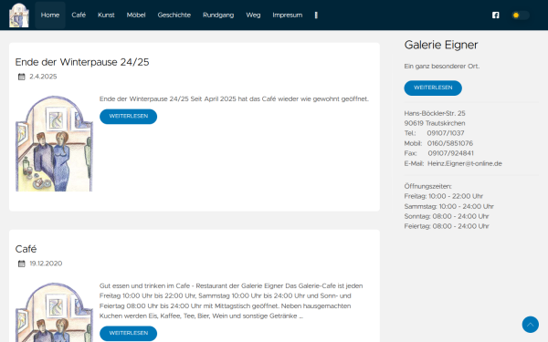
Task: Click the Sonntag opening hours line
Action: pos(447,216)
